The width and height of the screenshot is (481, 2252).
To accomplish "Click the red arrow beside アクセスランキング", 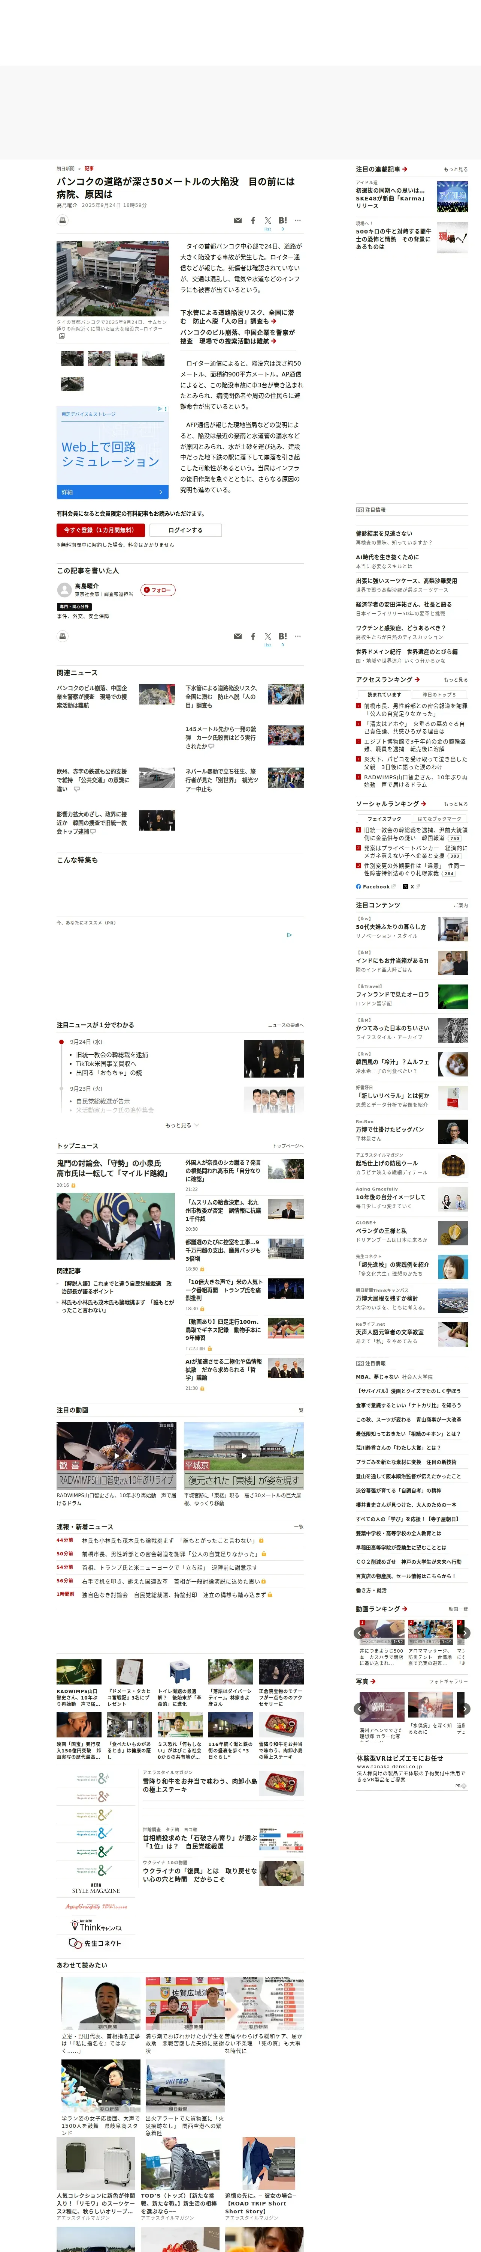I will point(417,679).
